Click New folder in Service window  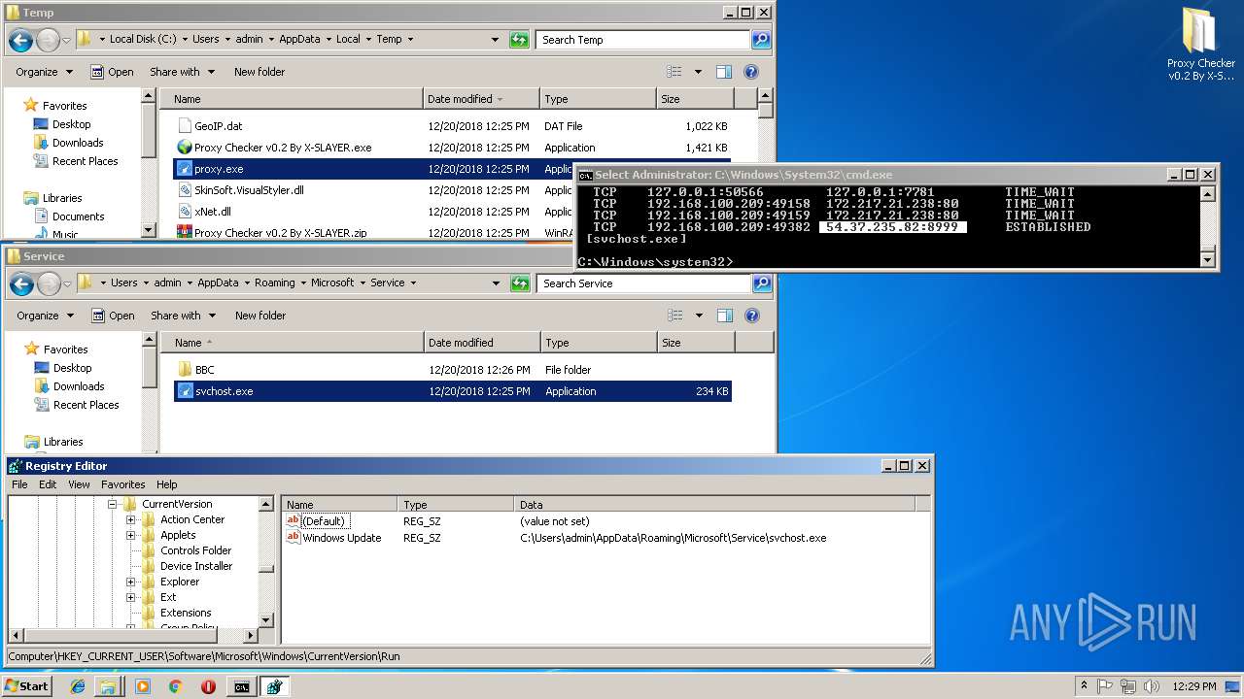click(x=260, y=316)
